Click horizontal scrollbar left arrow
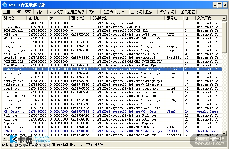Image resolution: width=229 pixels, height=149 pixels. pos(4,138)
